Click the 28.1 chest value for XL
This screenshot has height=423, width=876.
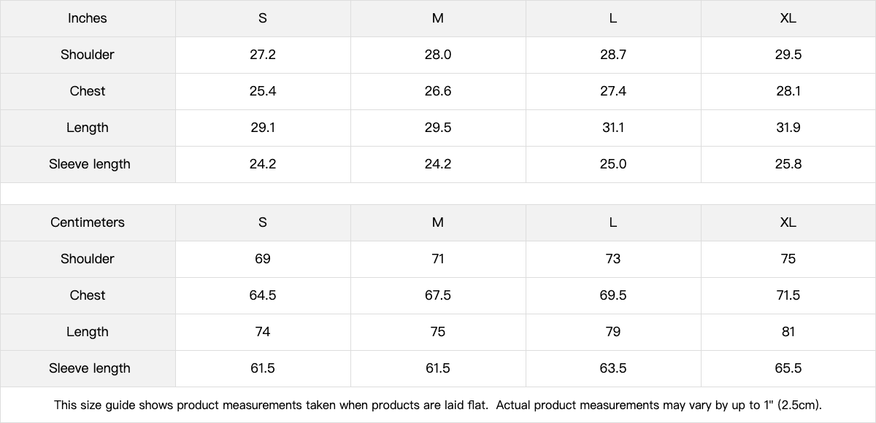point(788,91)
